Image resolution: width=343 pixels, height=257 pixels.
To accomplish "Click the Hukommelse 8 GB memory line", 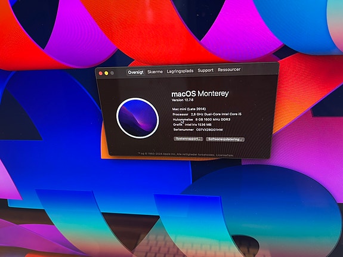I will [x=202, y=119].
